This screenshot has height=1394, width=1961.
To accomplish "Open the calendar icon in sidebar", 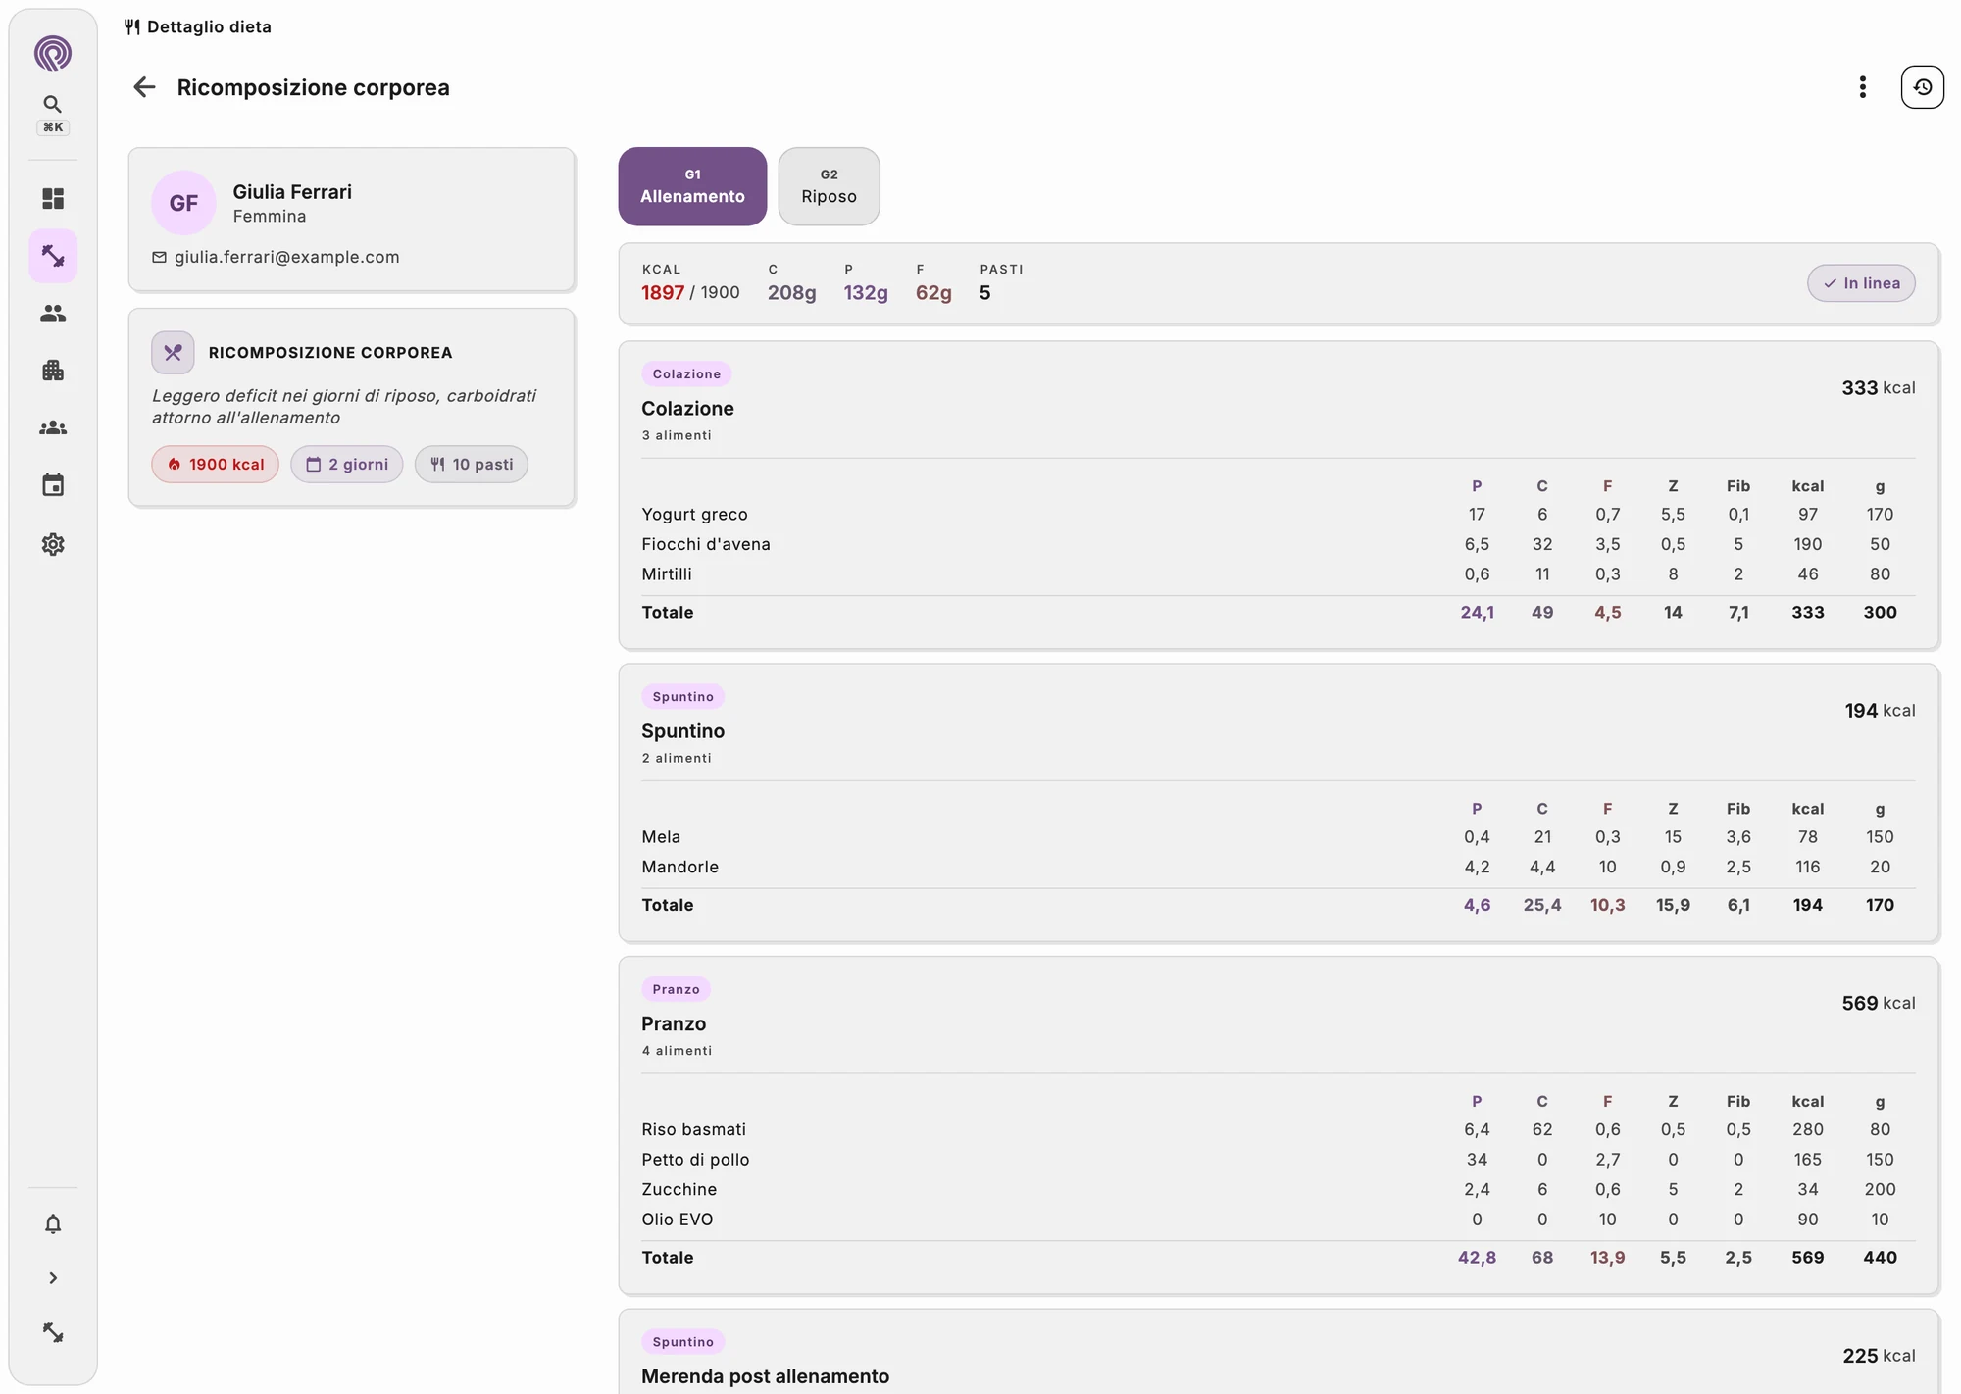I will [53, 485].
